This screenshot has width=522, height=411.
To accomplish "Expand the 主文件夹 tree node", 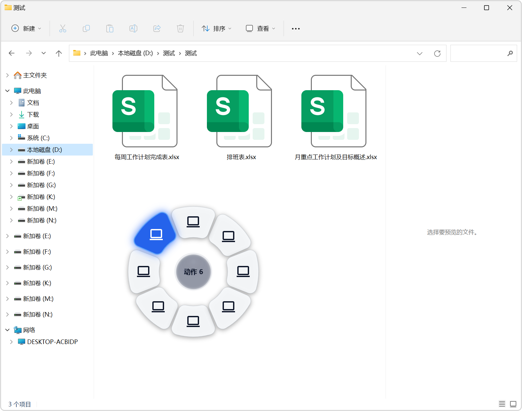I will pos(8,75).
